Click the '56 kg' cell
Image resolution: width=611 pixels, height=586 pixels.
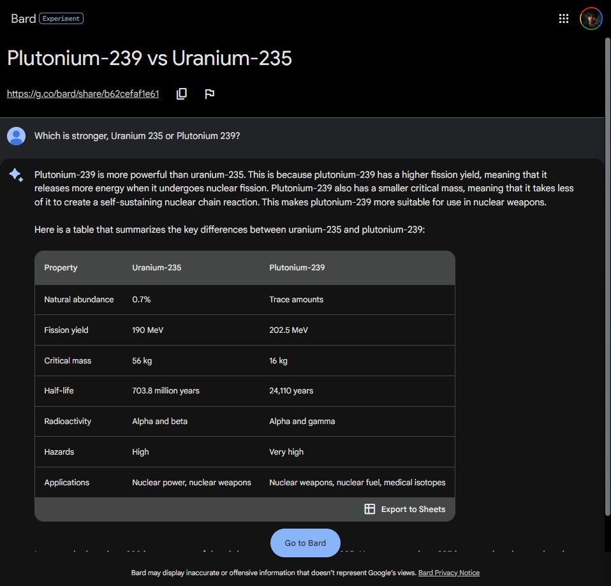[x=142, y=361]
